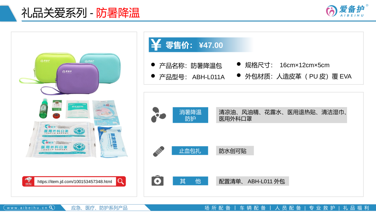The width and height of the screenshot is (376, 212).
Task: Click the JD.com dog logo icon
Action: [28, 181]
